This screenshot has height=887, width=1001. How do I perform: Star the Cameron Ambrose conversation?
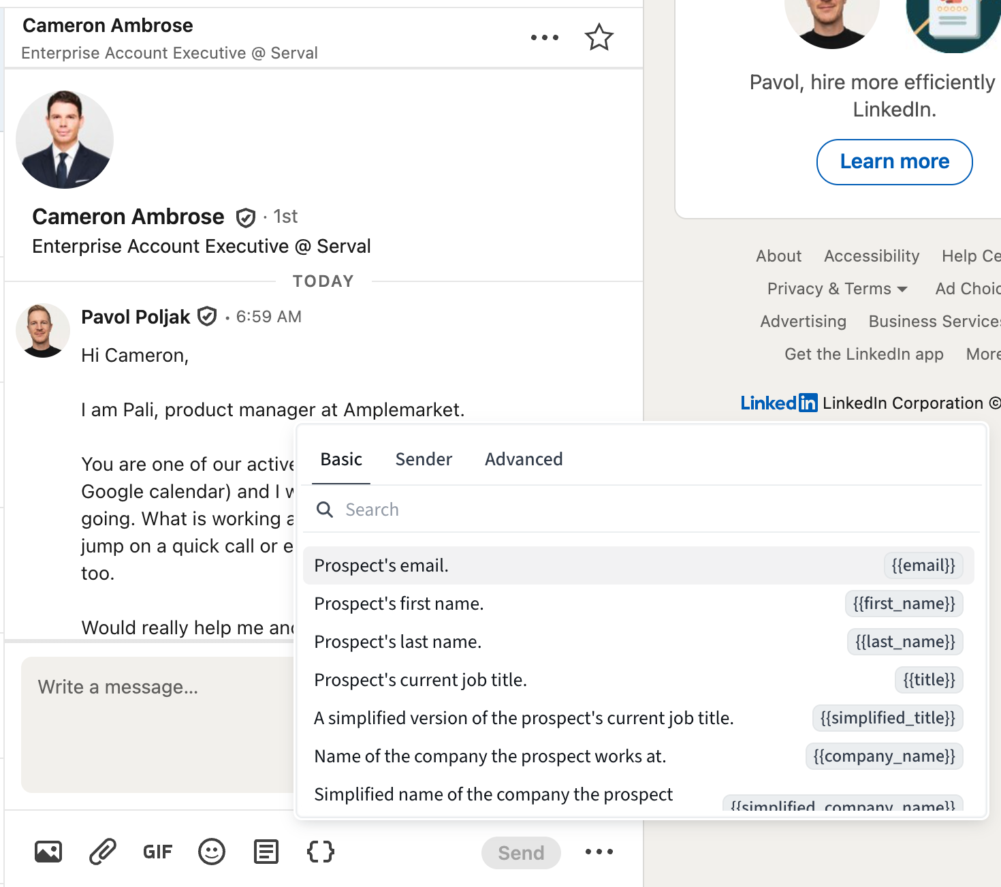coord(599,37)
